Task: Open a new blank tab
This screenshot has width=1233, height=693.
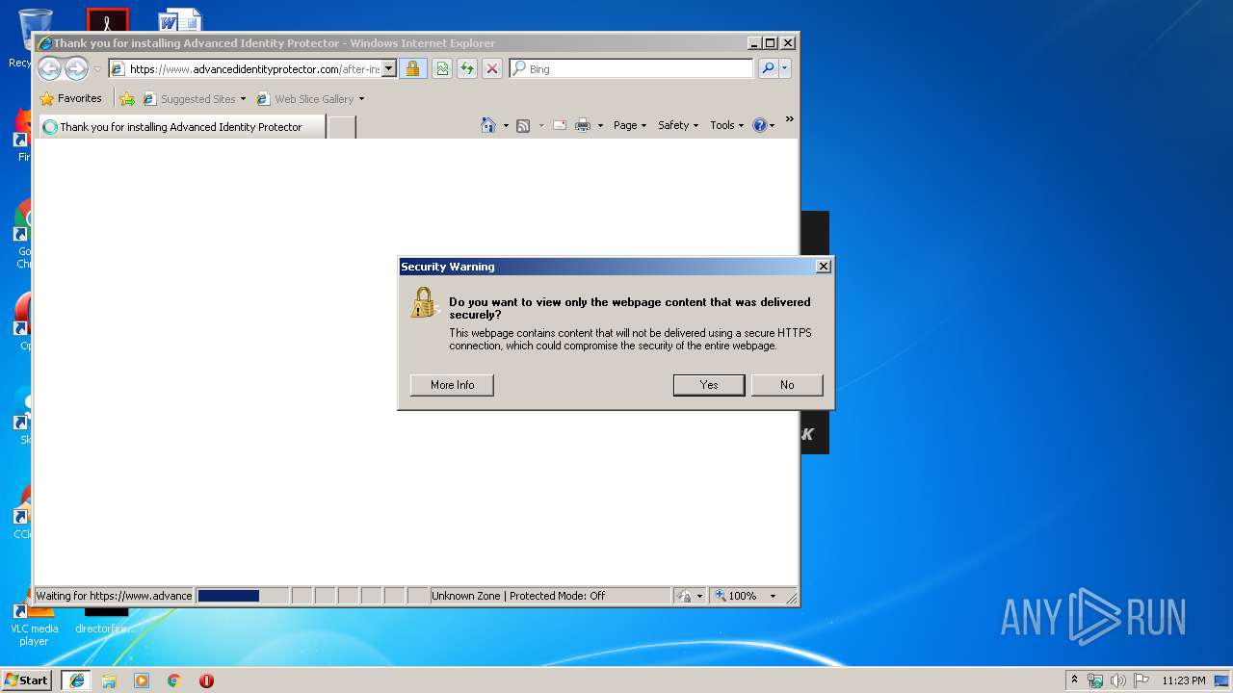Action: pyautogui.click(x=342, y=127)
